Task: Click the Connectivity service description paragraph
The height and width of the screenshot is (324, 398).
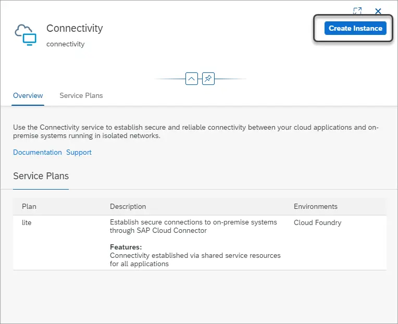Action: tap(196, 131)
